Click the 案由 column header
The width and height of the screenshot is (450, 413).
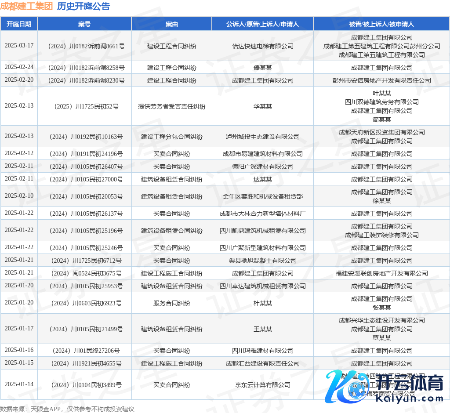(172, 24)
